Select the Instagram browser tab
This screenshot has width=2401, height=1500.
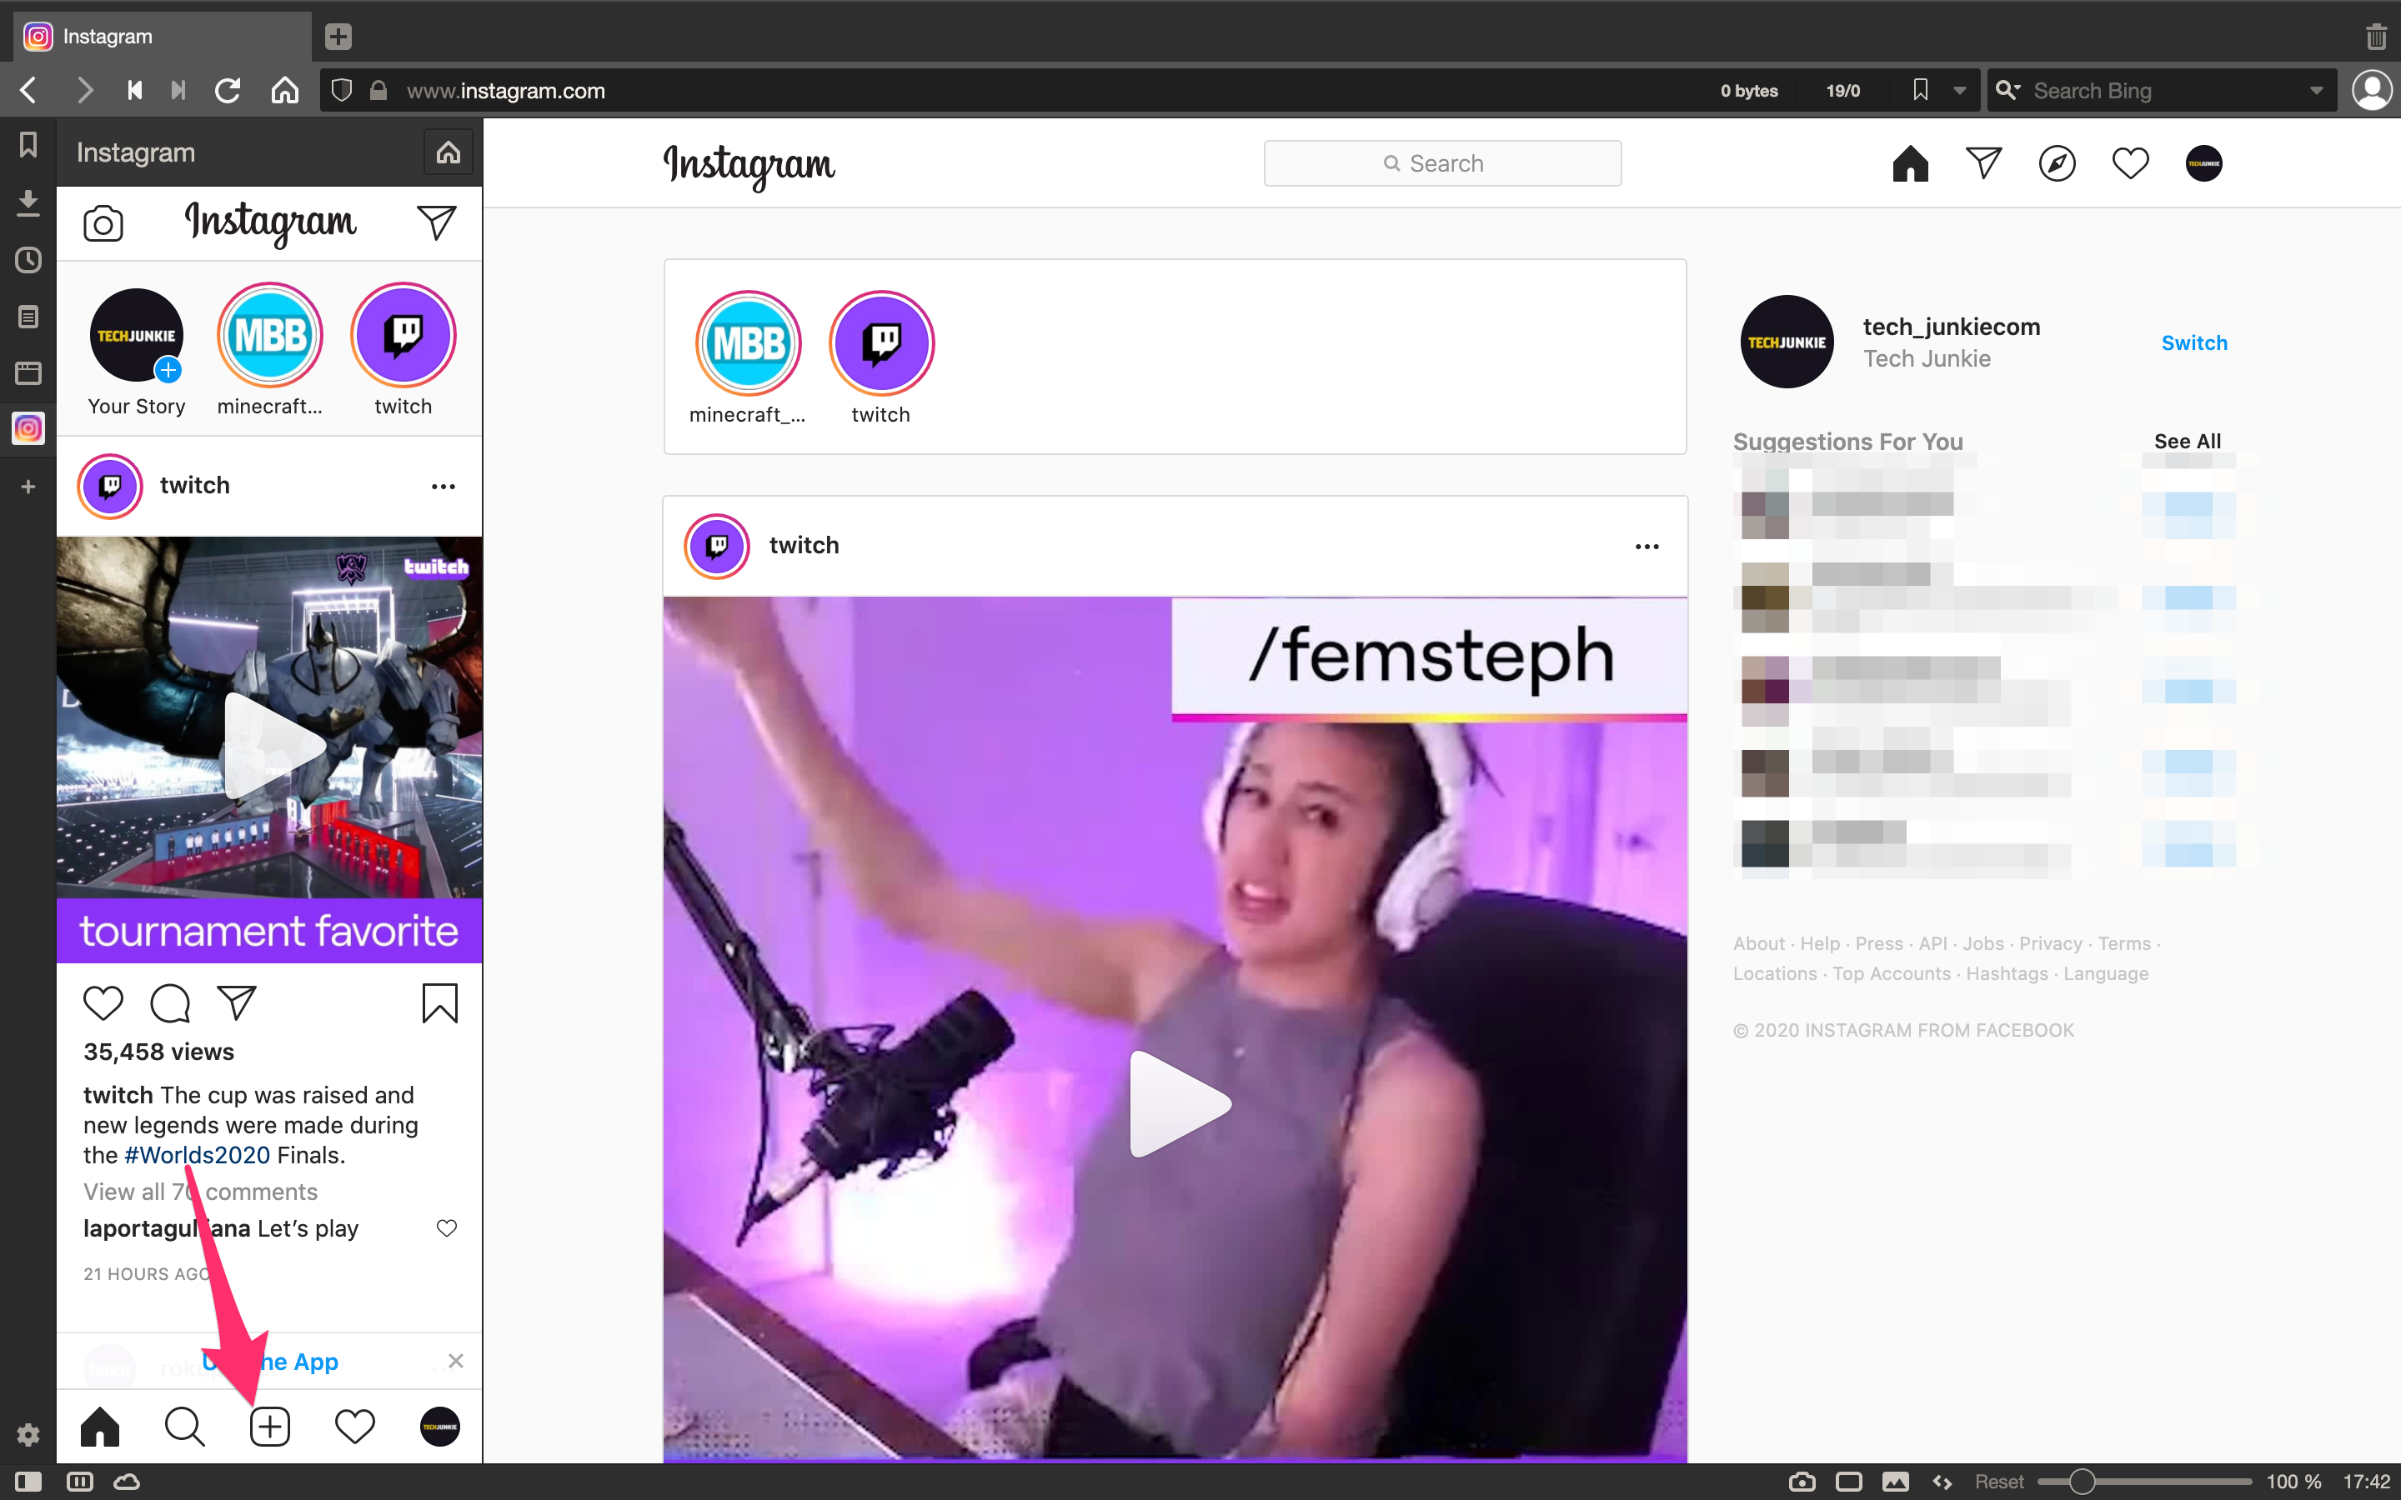click(x=163, y=37)
